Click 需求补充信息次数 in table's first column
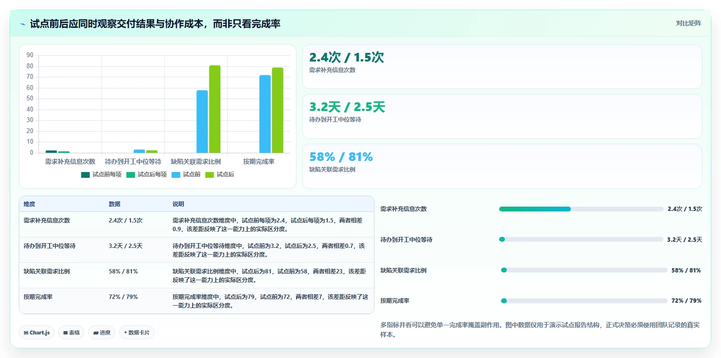 (47, 221)
